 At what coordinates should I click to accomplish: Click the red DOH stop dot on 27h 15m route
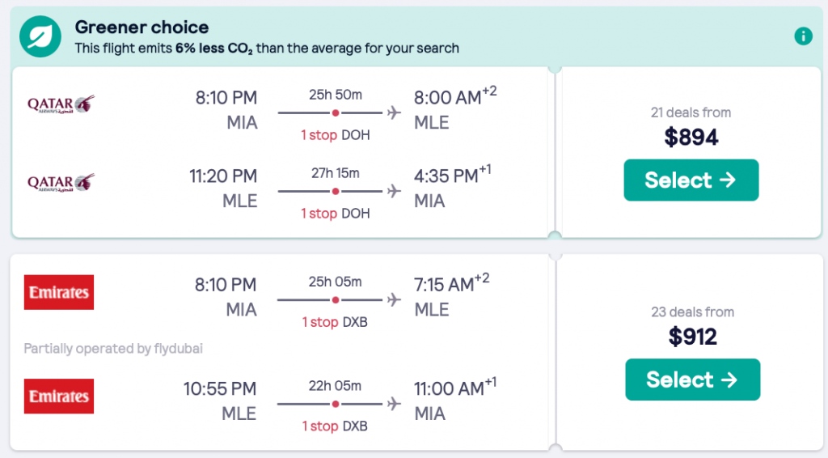[x=336, y=192]
